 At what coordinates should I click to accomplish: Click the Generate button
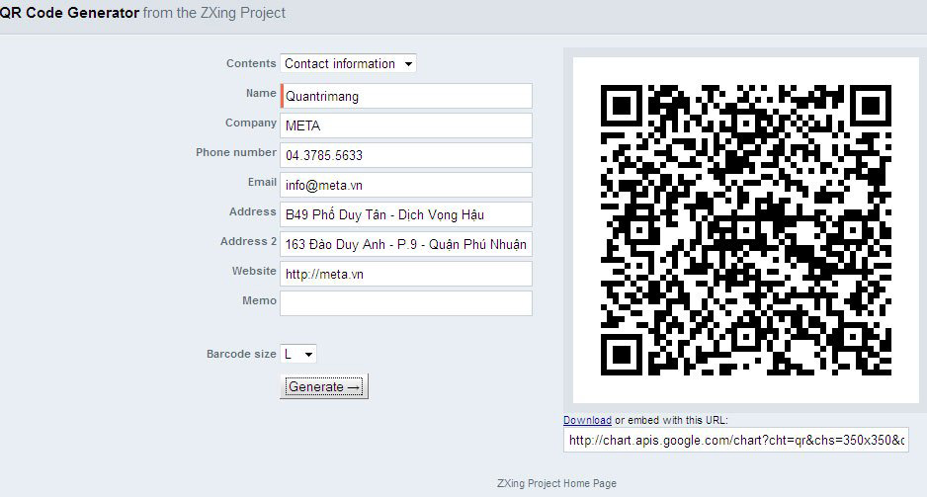(x=324, y=386)
